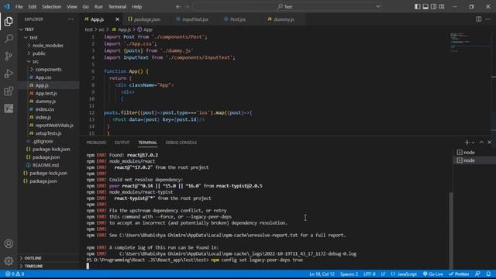The width and height of the screenshot is (496, 279).
Task: Go forward with the navigation arrow
Action: [187, 6]
